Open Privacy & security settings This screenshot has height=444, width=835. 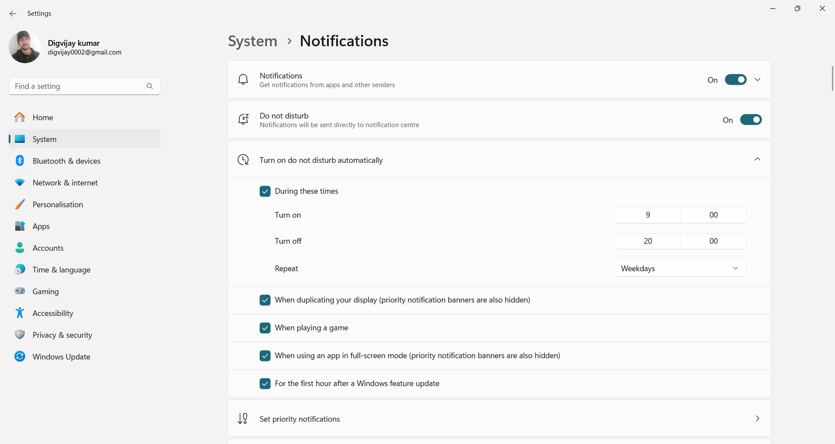tap(62, 335)
